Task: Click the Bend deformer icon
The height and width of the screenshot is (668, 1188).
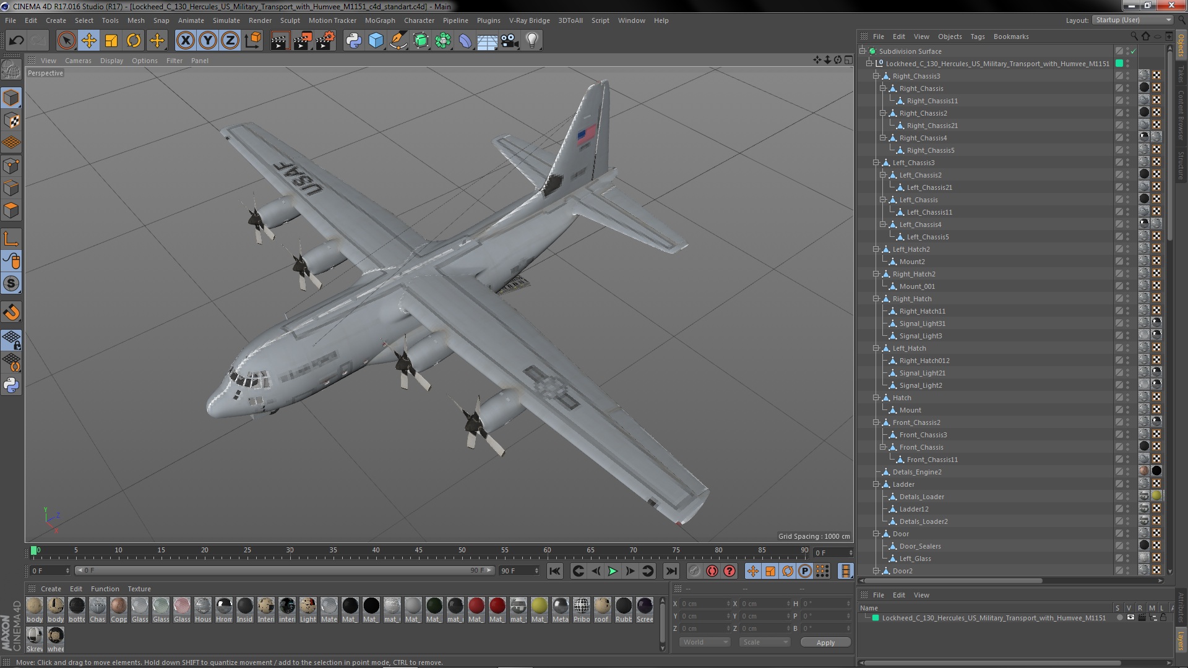Action: click(x=465, y=41)
